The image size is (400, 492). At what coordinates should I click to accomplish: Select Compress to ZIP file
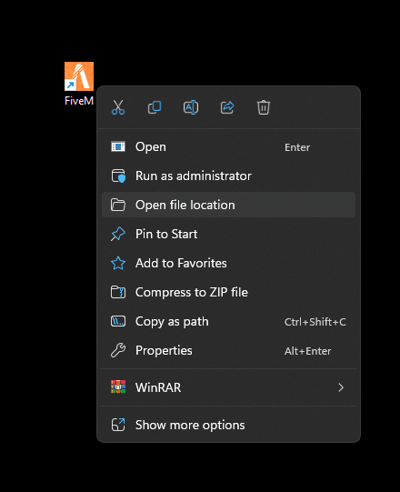(228, 293)
